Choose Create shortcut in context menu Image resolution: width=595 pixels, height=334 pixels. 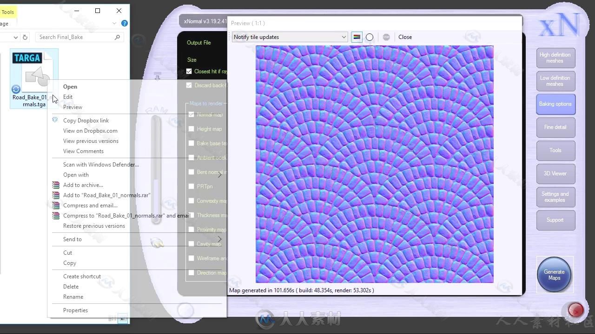(x=82, y=276)
